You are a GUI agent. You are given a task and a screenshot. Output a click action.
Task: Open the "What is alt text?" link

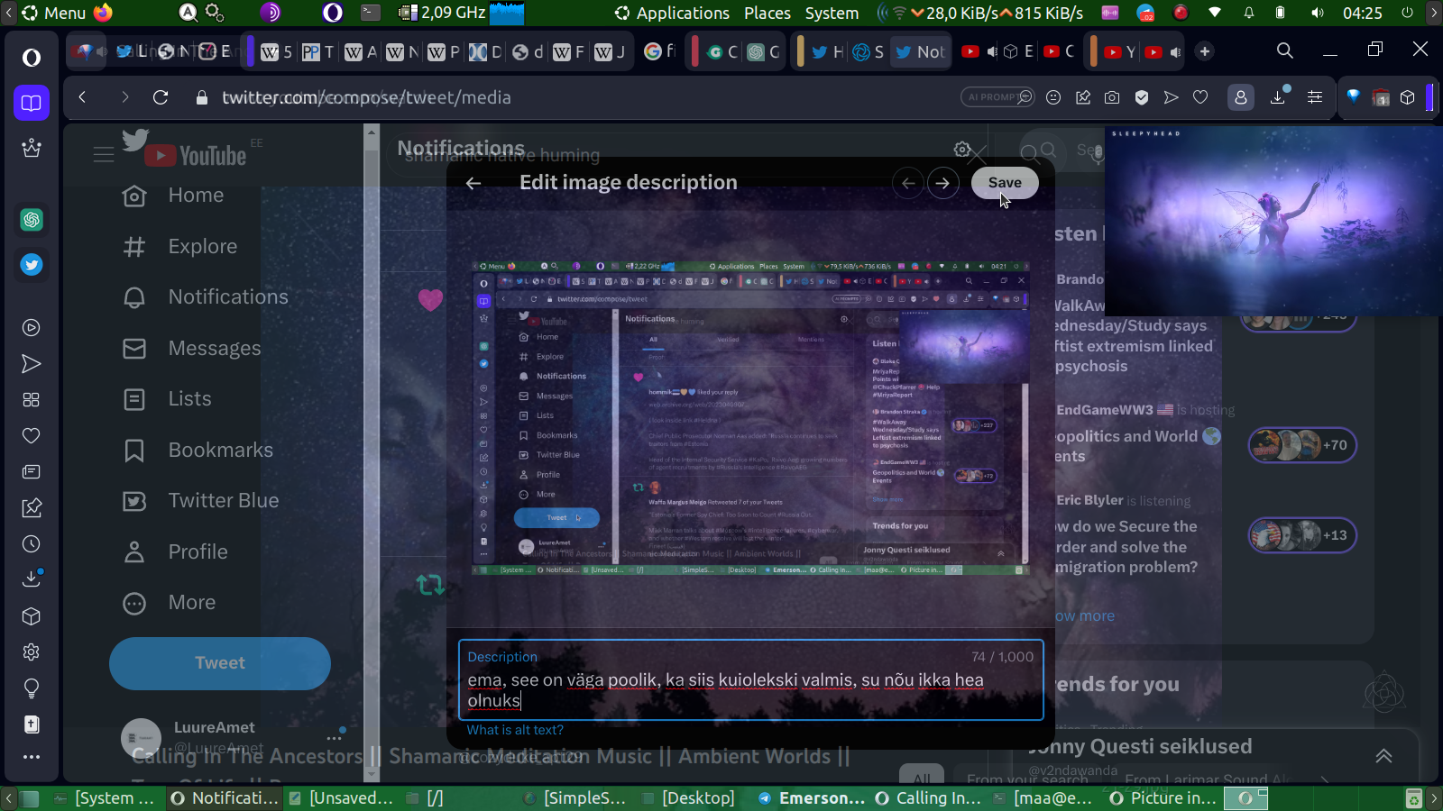pyautogui.click(x=515, y=730)
